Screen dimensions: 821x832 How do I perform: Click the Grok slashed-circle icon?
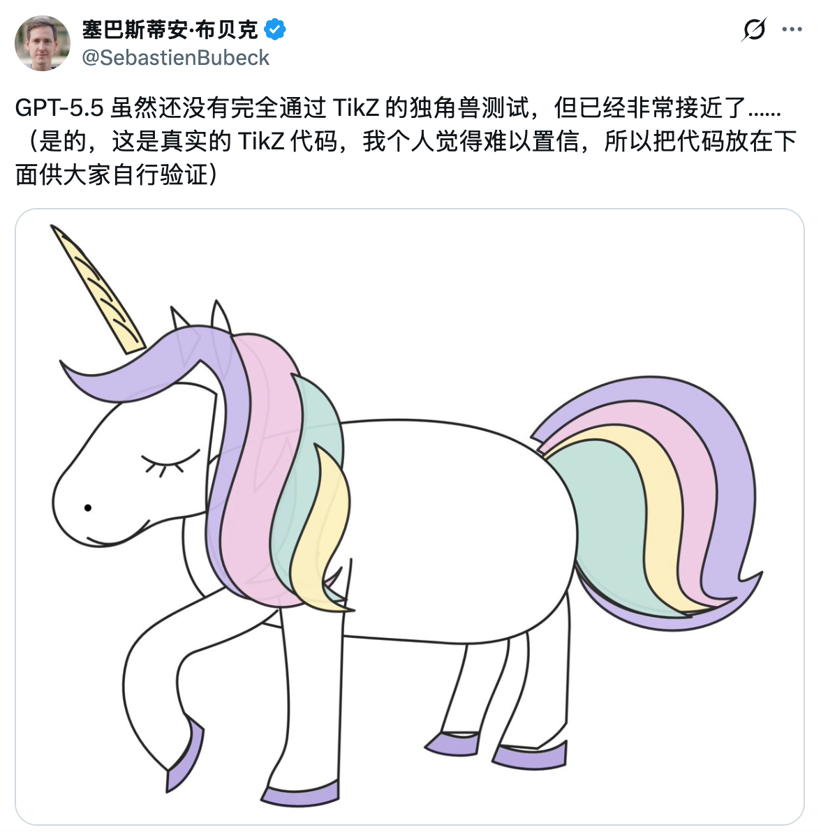click(754, 29)
